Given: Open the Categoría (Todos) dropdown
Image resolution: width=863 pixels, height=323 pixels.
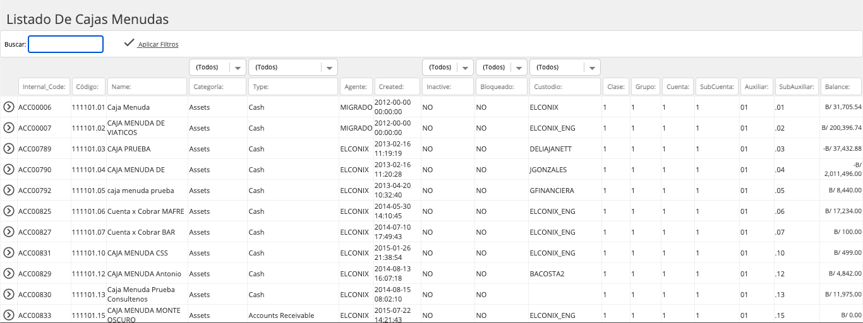Looking at the screenshot, I should coord(217,67).
